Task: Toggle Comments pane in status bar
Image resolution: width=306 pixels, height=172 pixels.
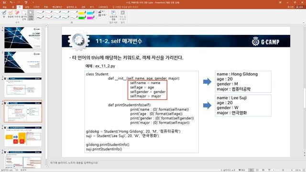Action: tap(242, 170)
